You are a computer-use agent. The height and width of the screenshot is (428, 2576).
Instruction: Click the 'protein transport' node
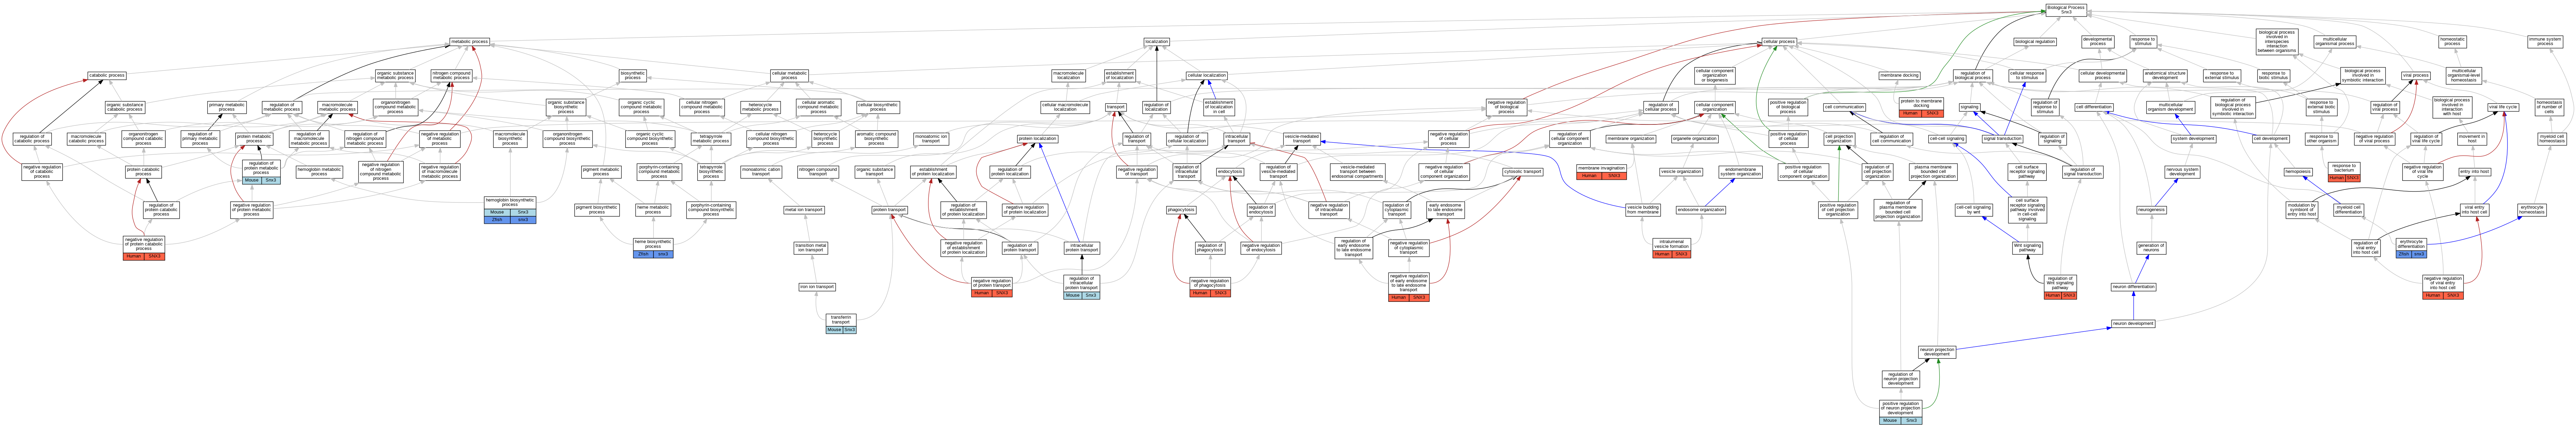click(889, 210)
